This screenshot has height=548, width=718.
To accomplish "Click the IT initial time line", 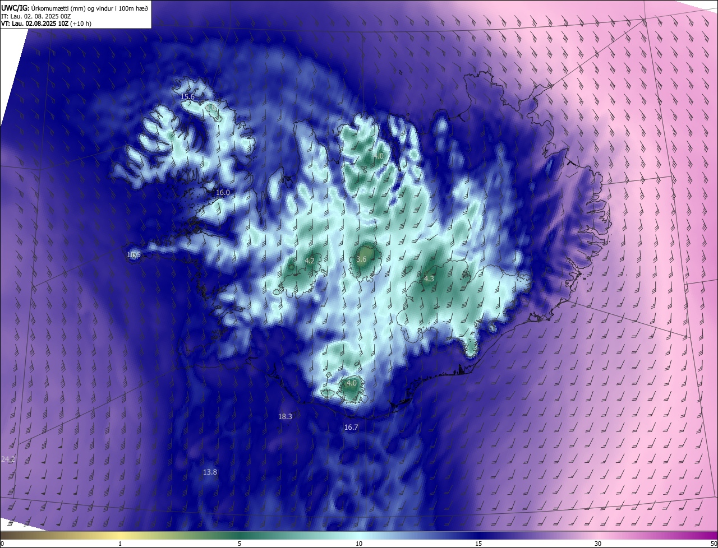I will (x=36, y=16).
